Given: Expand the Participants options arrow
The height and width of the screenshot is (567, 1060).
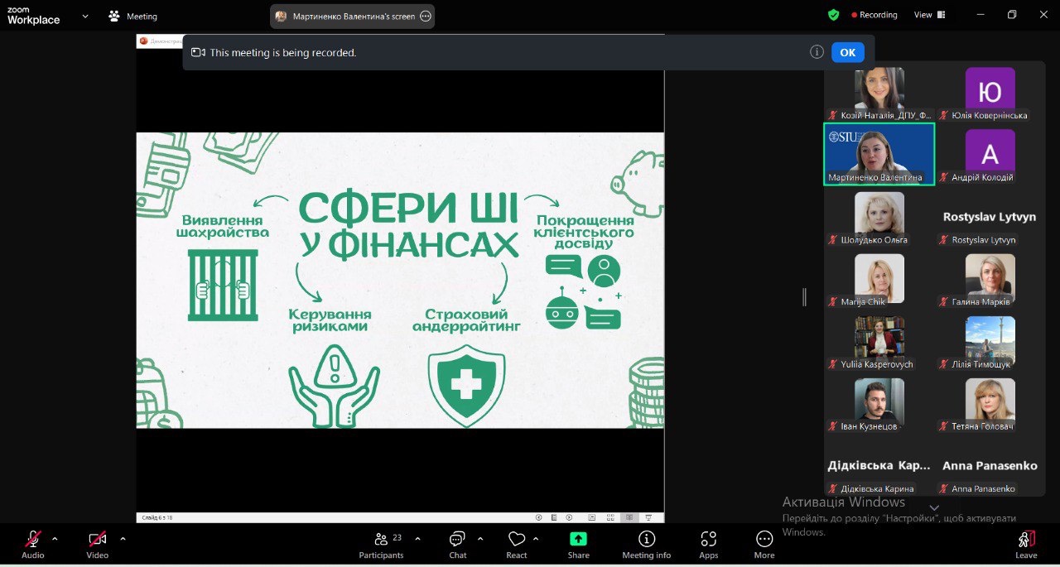Looking at the screenshot, I should (417, 539).
